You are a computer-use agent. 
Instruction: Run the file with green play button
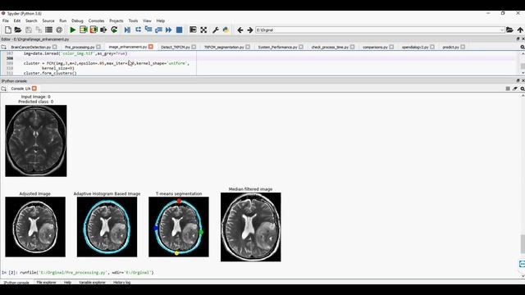click(x=73, y=29)
